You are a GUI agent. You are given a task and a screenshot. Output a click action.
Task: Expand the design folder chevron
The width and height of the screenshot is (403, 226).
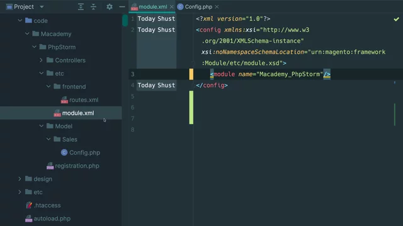pos(20,179)
